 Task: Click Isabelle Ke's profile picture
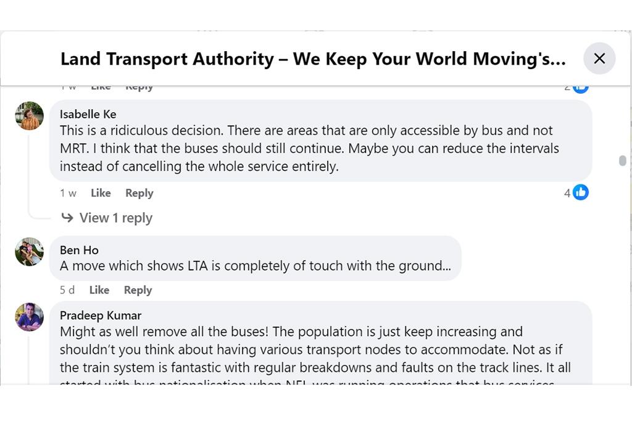(29, 116)
